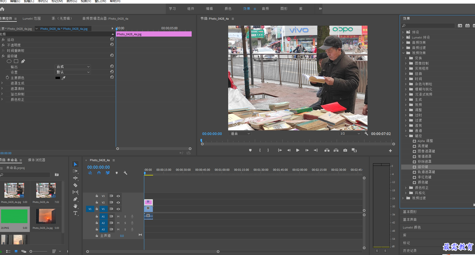Screen dimensions: 475x255
Task: Go to in point
Action: (x=280, y=150)
